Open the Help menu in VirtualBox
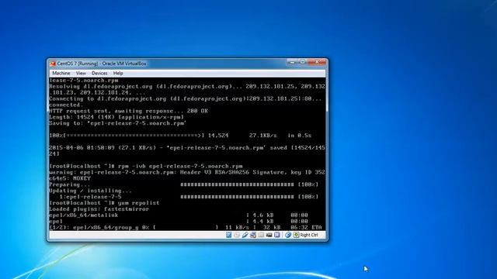Image resolution: width=497 pixels, height=279 pixels. [118, 73]
